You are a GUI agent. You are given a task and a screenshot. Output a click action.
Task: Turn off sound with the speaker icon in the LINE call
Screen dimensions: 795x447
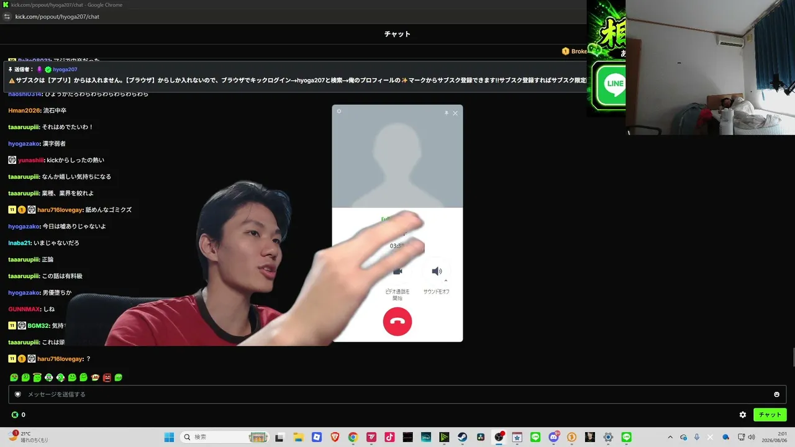[436, 271]
